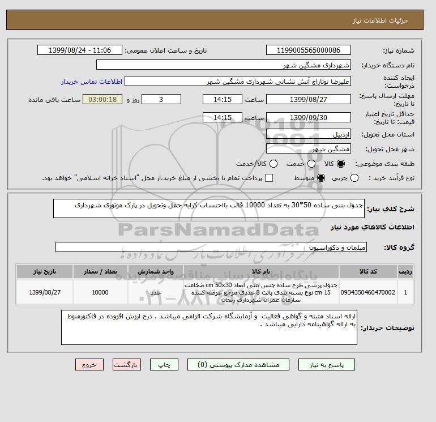This screenshot has height=422, width=436.
Task: Click the چاپ print button
Action: [164, 365]
